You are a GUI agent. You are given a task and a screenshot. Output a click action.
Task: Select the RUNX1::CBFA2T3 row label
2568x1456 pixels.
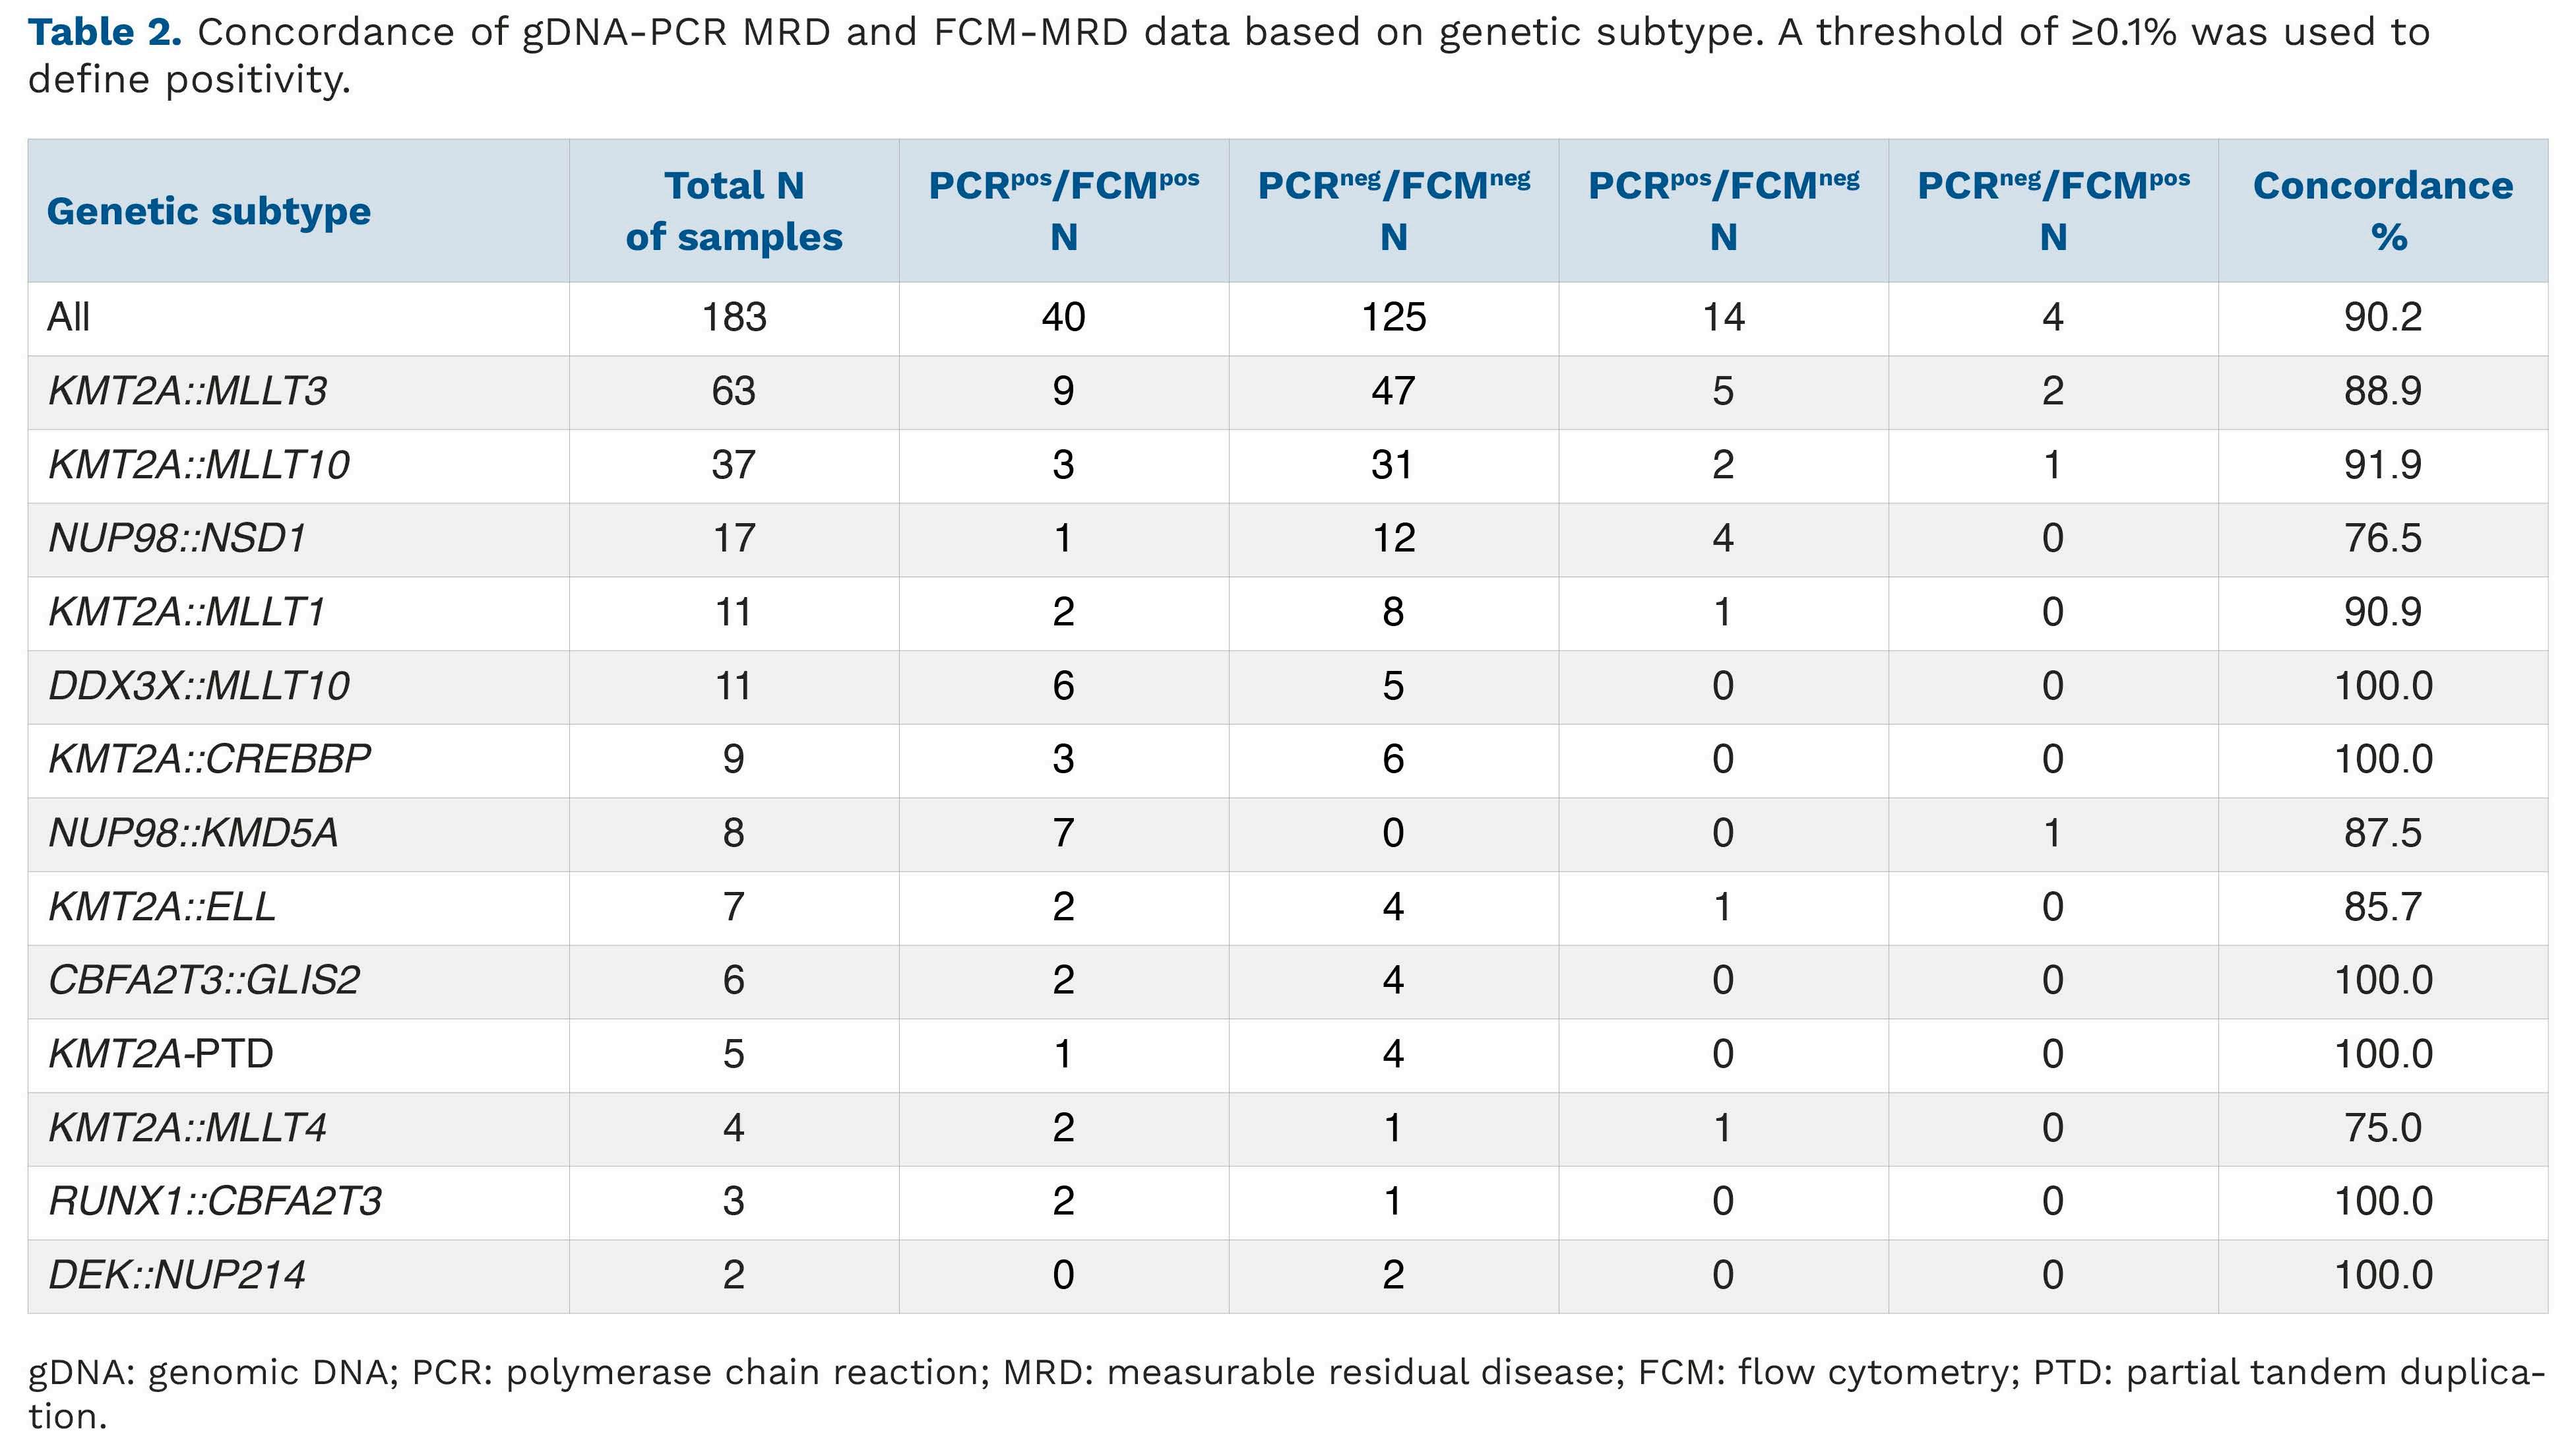pyautogui.click(x=215, y=1201)
